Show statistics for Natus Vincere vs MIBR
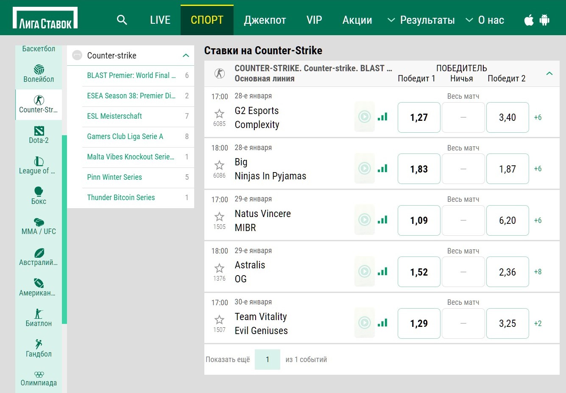Image resolution: width=566 pixels, height=393 pixels. click(x=383, y=220)
